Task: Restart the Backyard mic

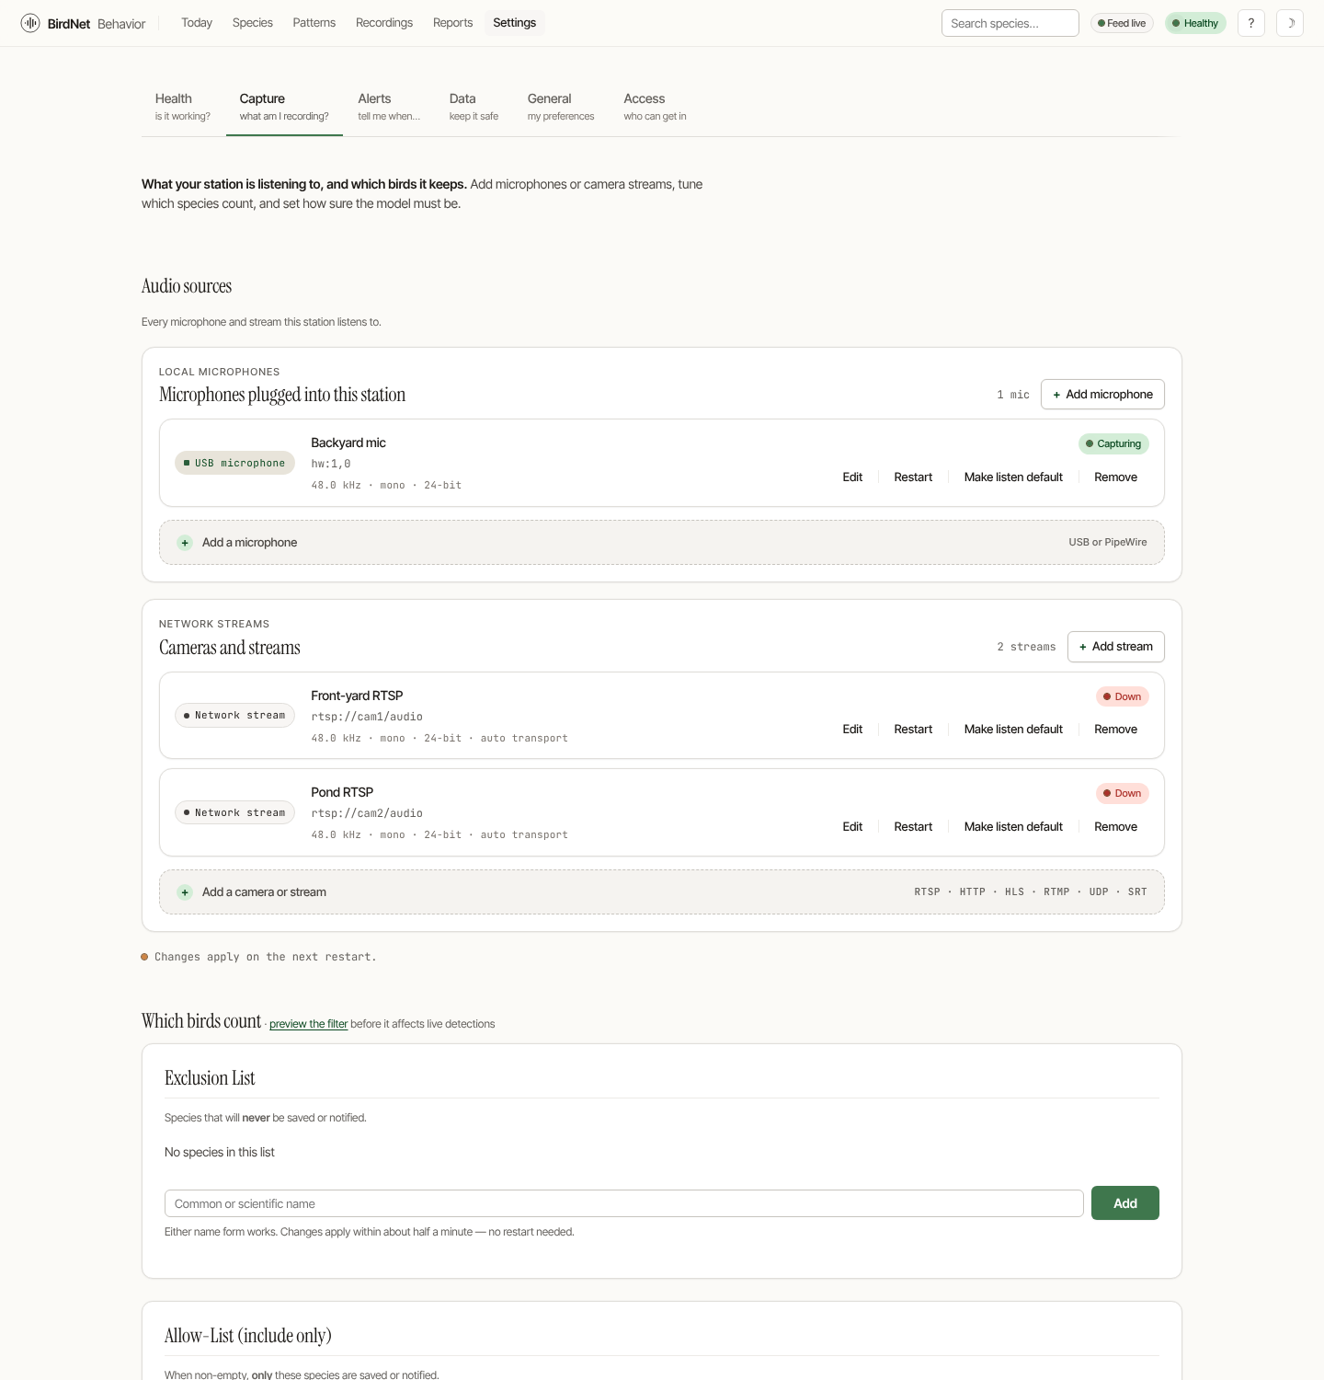Action: click(913, 477)
